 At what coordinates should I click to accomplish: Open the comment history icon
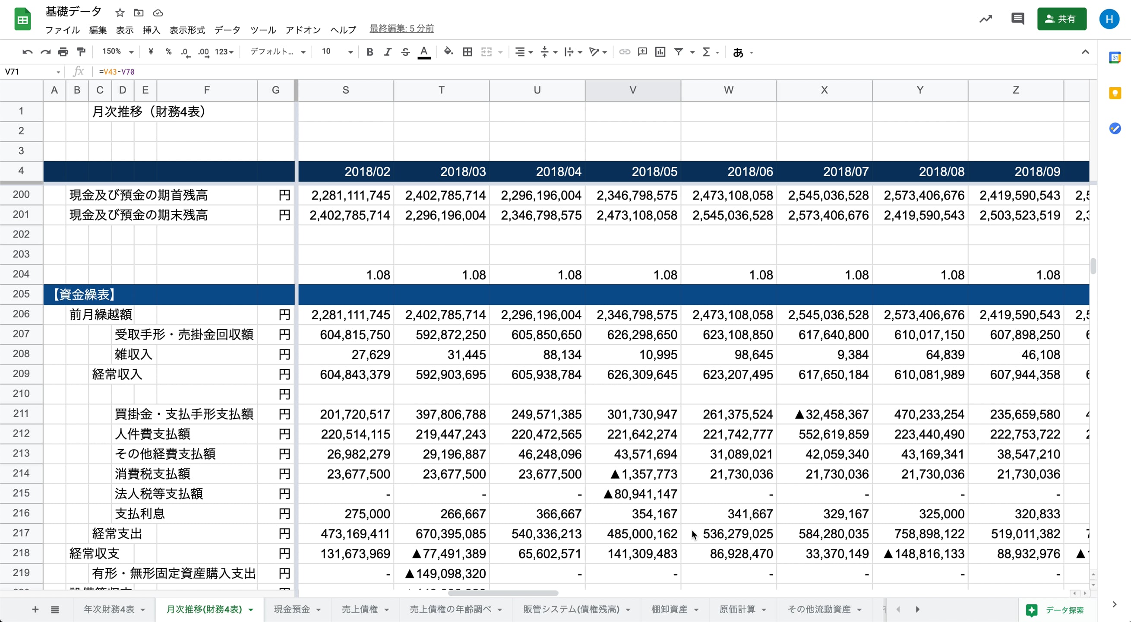coord(1017,19)
